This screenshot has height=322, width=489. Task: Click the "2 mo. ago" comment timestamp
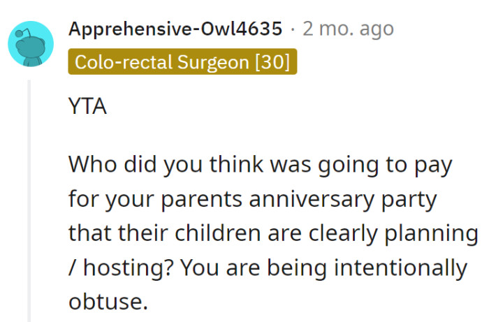[348, 29]
